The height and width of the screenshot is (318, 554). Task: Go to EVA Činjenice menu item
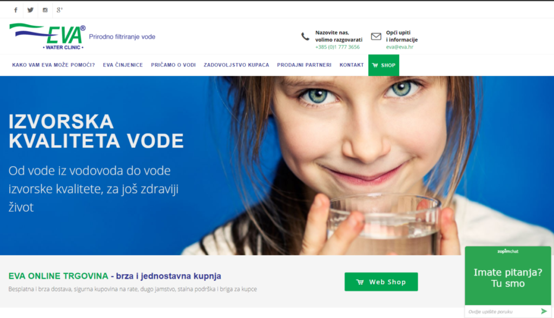[x=123, y=65]
